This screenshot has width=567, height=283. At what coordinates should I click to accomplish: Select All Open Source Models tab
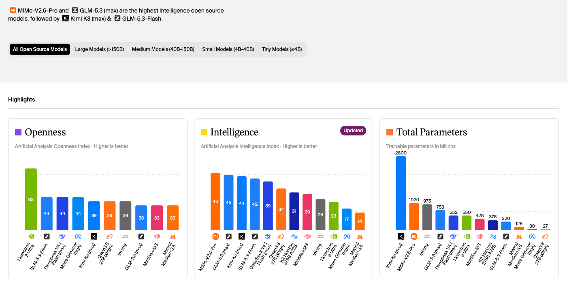[x=40, y=49]
